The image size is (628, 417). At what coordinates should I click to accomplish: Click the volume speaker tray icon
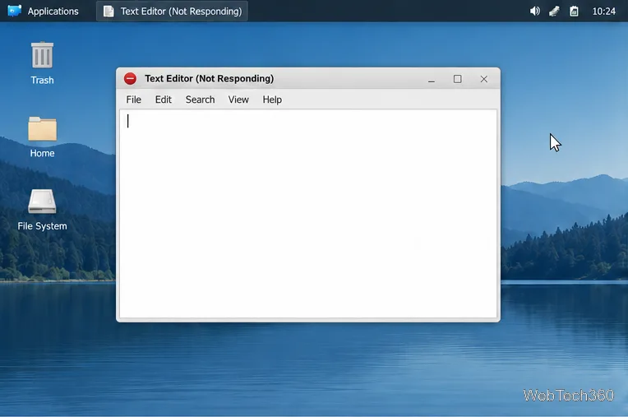pos(534,12)
